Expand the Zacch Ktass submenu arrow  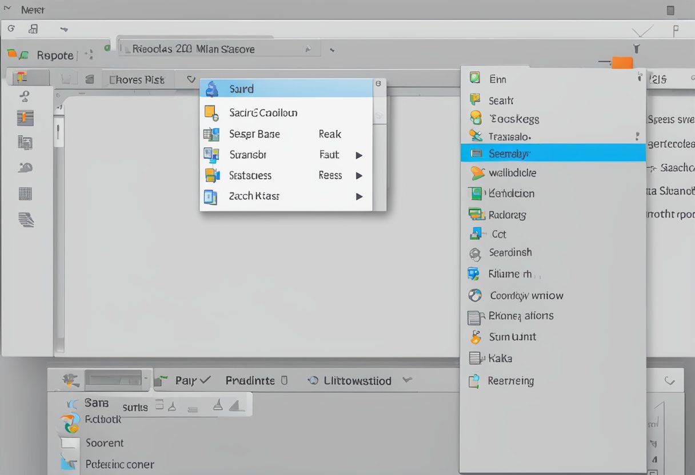(x=359, y=196)
